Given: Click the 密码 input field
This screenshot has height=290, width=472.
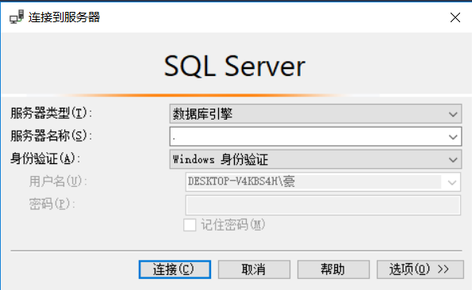Looking at the screenshot, I should click(x=323, y=205).
